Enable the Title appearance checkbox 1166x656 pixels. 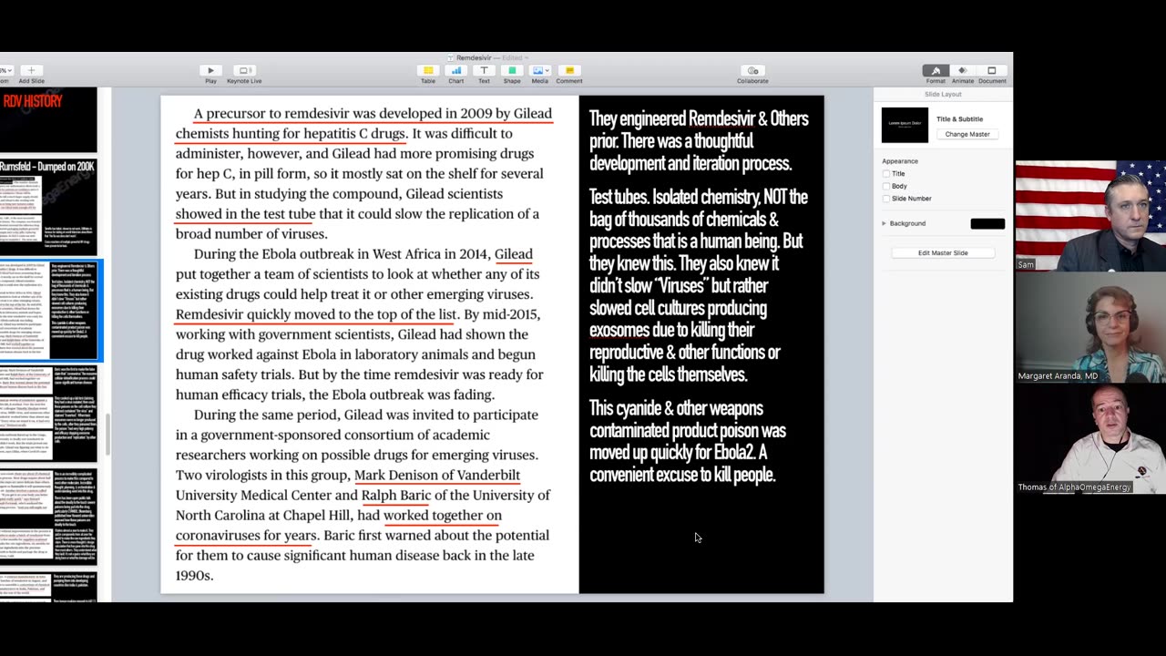tap(886, 173)
